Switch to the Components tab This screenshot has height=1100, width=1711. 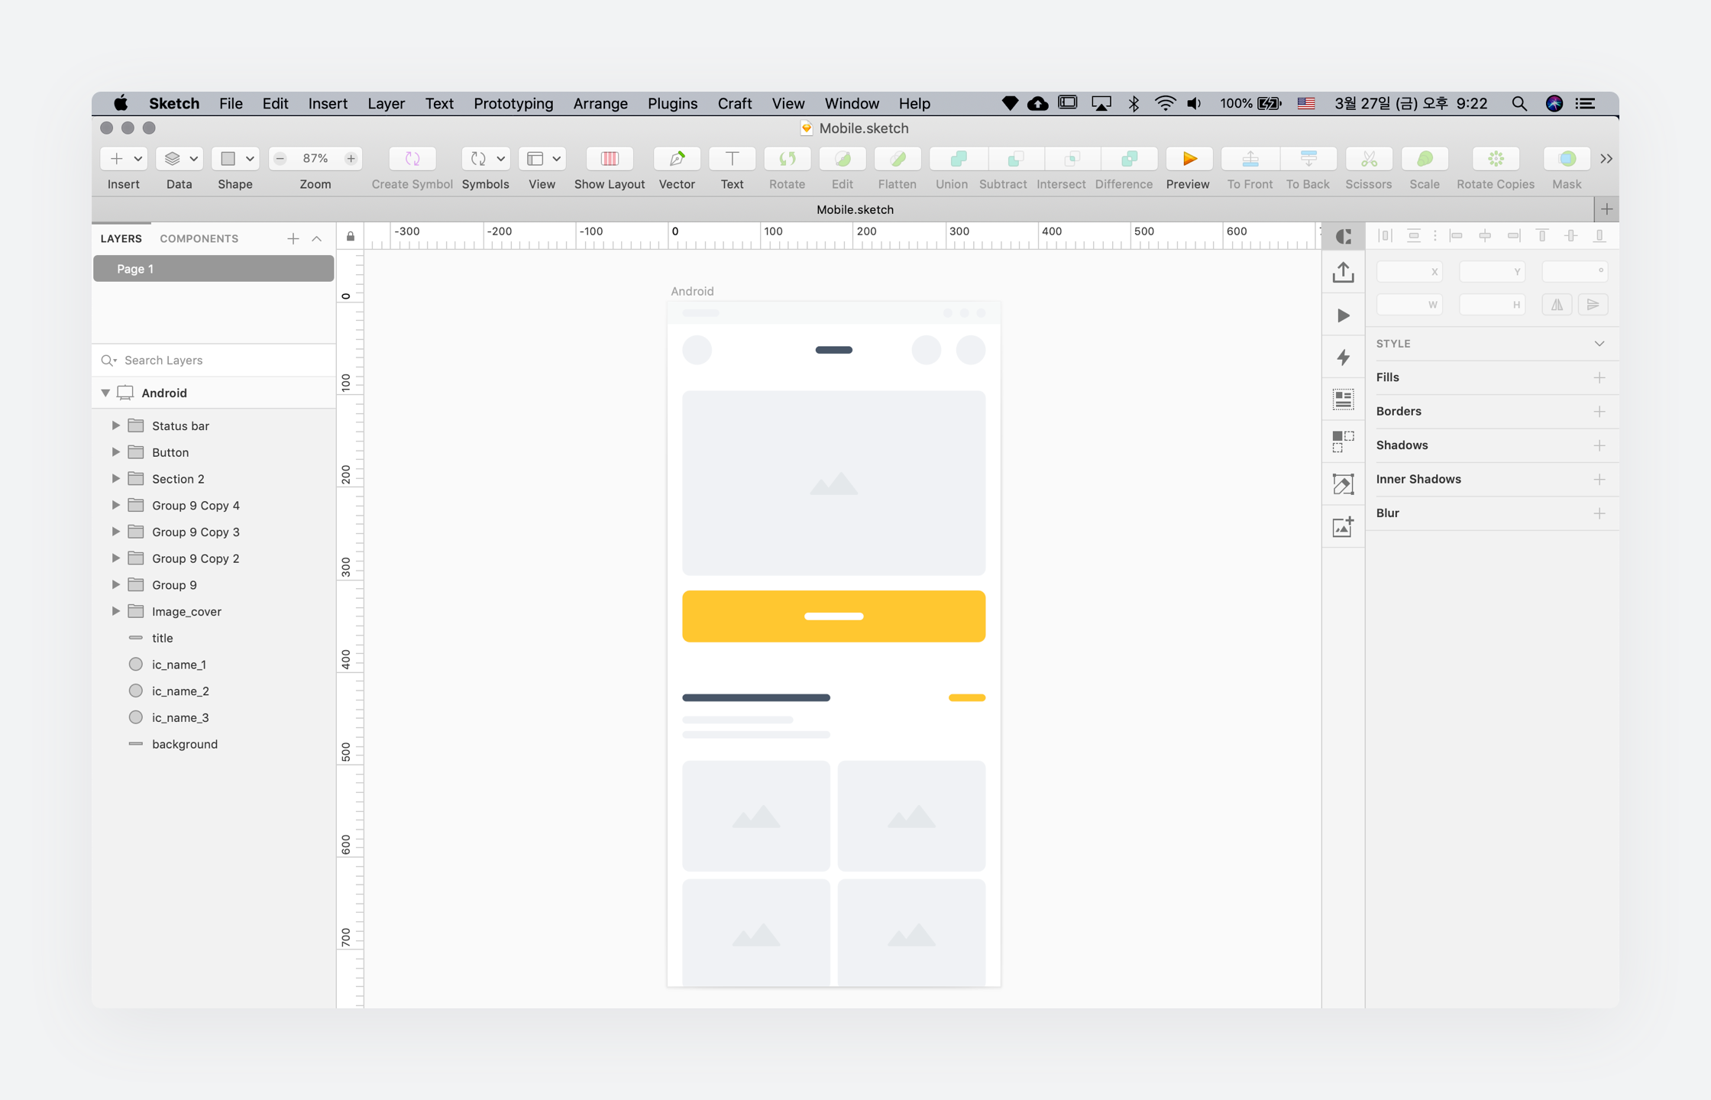click(x=199, y=238)
